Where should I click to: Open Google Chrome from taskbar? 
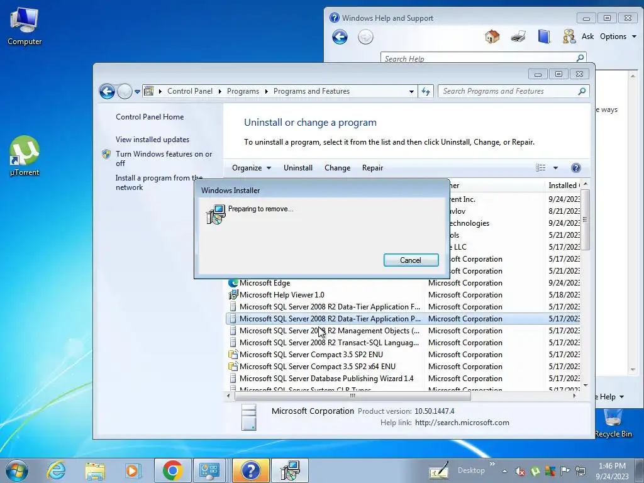pos(173,470)
